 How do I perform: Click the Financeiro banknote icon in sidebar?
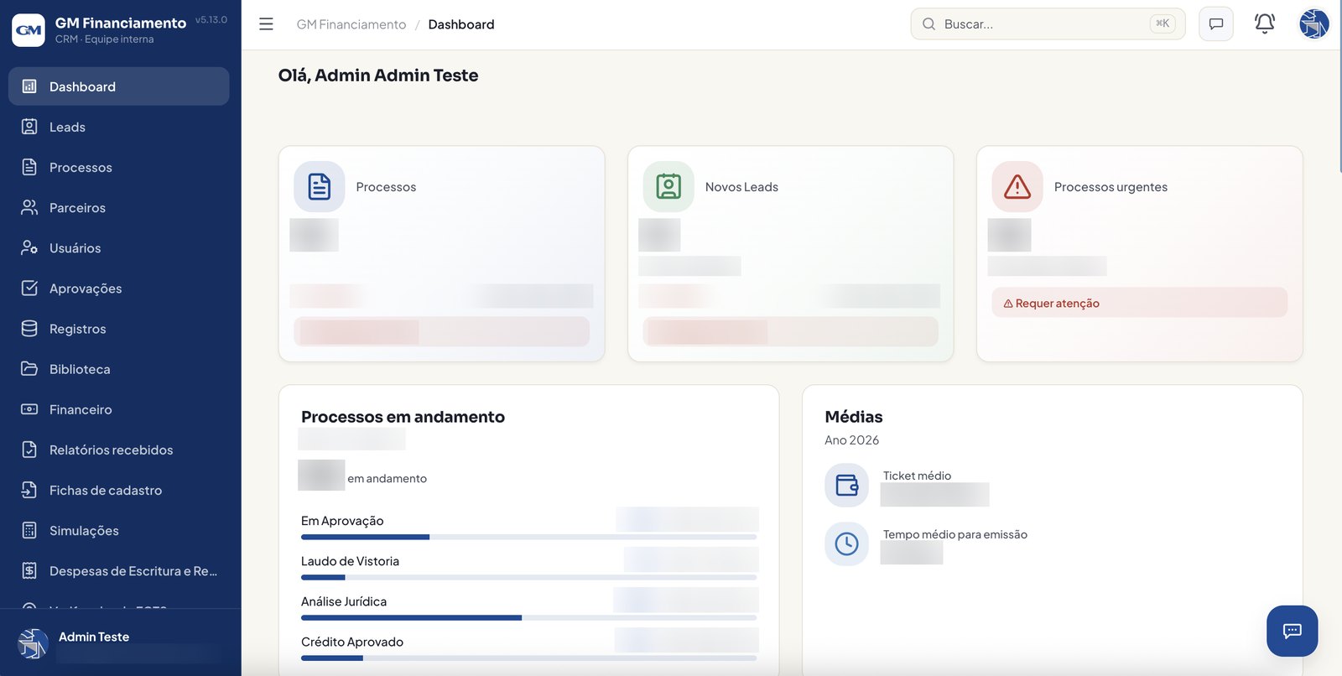click(x=29, y=409)
